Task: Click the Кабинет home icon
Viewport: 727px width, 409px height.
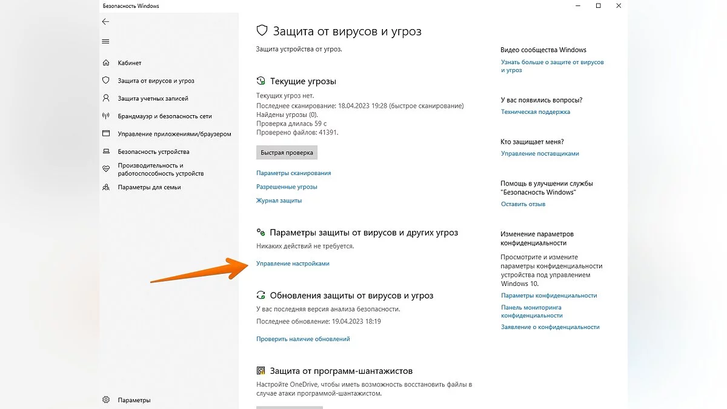Action: click(x=106, y=63)
